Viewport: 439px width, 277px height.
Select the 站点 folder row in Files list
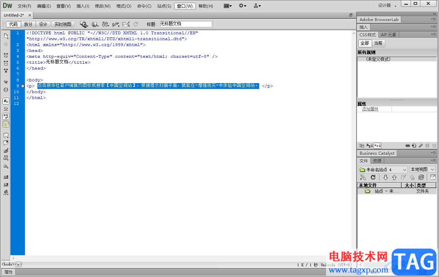(x=397, y=191)
